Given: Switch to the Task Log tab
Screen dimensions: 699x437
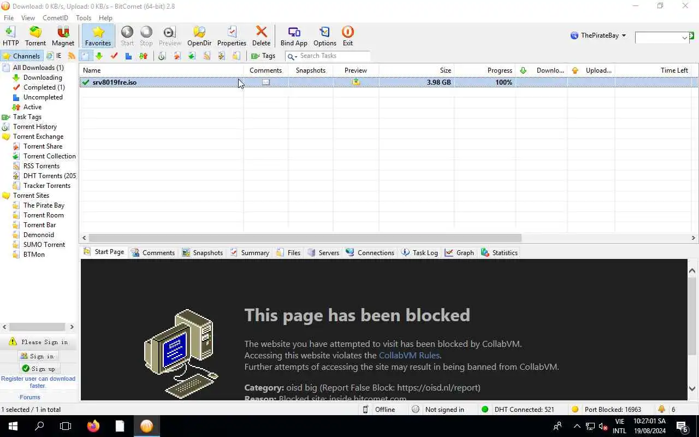Looking at the screenshot, I should tap(419, 252).
